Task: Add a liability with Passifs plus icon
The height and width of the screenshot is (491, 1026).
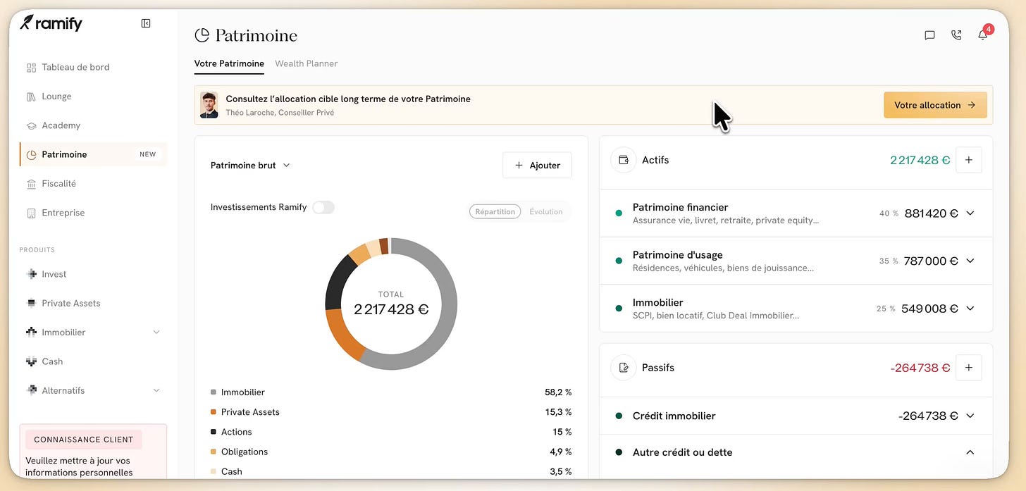Action: pyautogui.click(x=968, y=367)
